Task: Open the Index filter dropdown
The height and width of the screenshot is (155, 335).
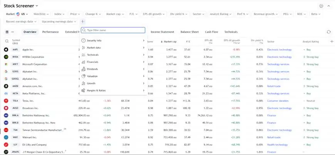Action: coord(59,14)
